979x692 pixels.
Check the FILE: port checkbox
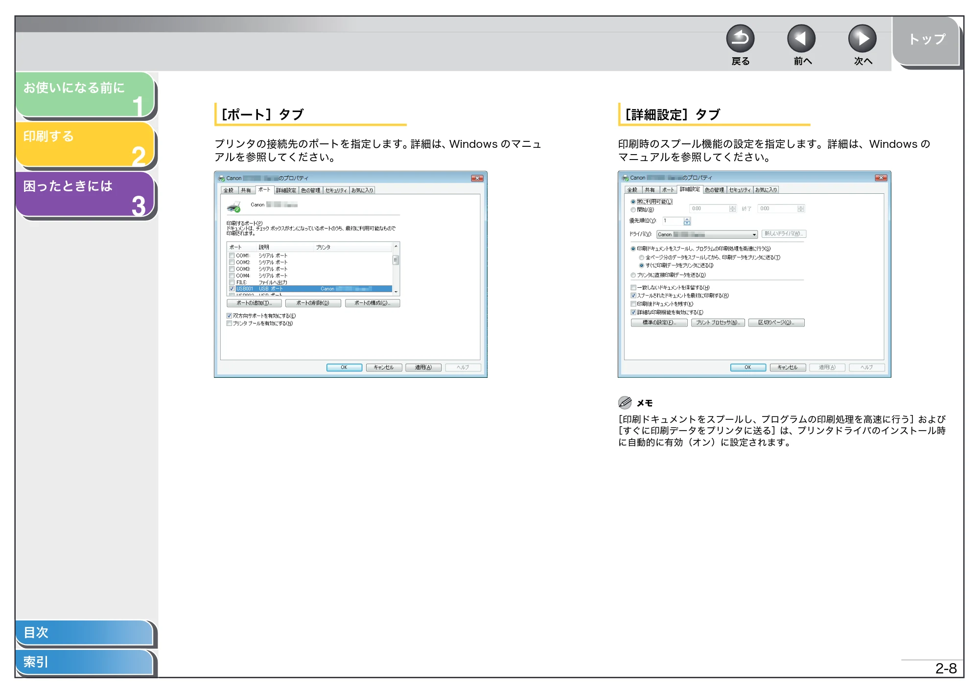[x=232, y=282]
